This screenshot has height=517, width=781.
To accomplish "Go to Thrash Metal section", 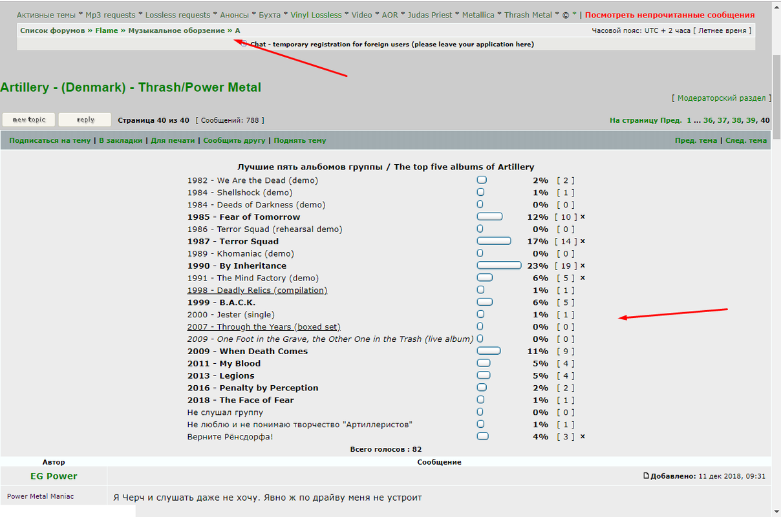I will click(x=528, y=15).
